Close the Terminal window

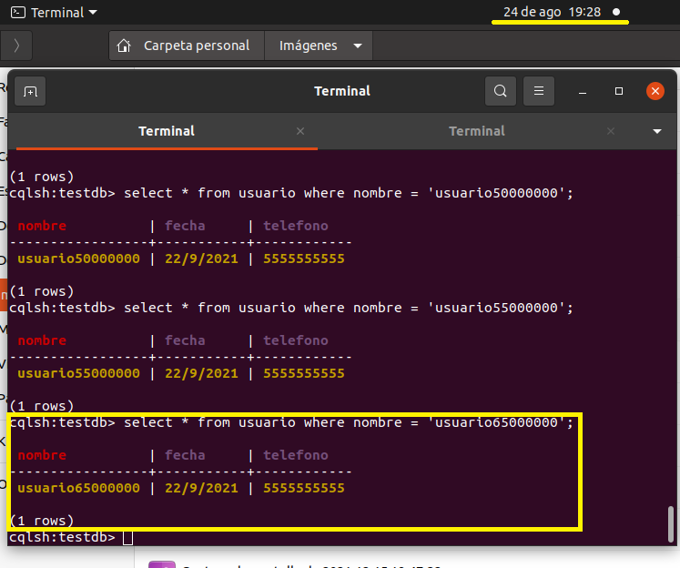pos(655,91)
